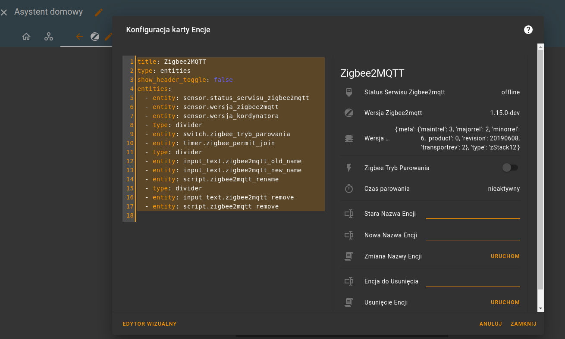Click the pencil icon beside Asystent domowy
565x339 pixels.
click(99, 12)
